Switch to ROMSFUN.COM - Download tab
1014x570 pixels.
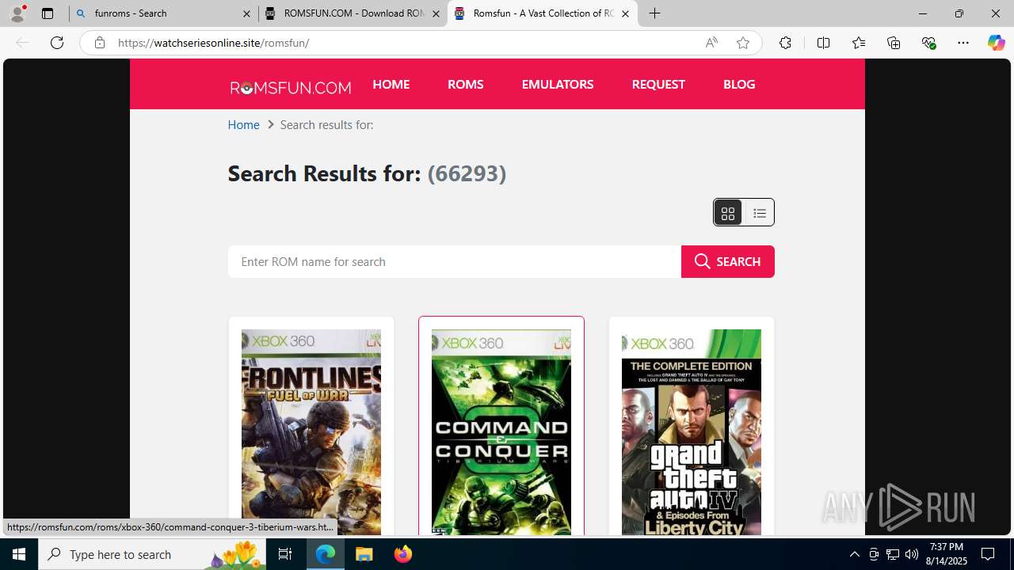pos(353,13)
